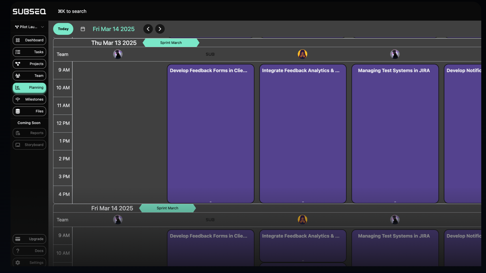Click the SUBSEQ logo
Viewport: 486px width, 273px height.
(29, 11)
